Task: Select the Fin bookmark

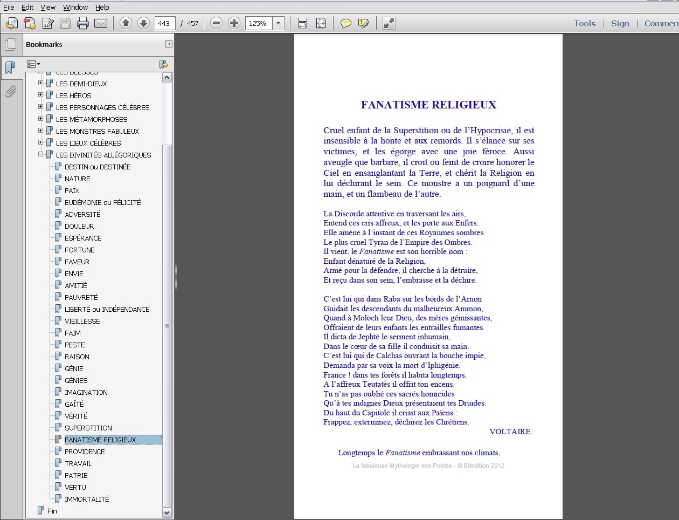Action: point(52,511)
